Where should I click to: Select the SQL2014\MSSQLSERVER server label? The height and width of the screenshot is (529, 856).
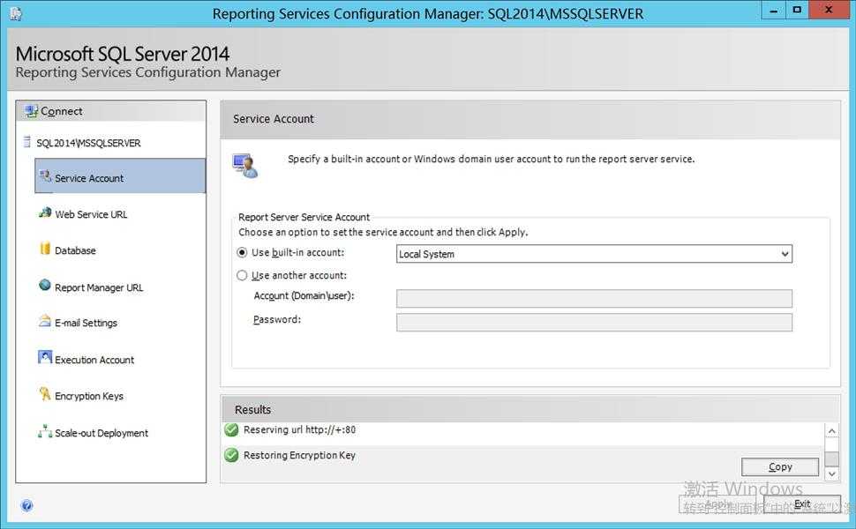(x=88, y=143)
